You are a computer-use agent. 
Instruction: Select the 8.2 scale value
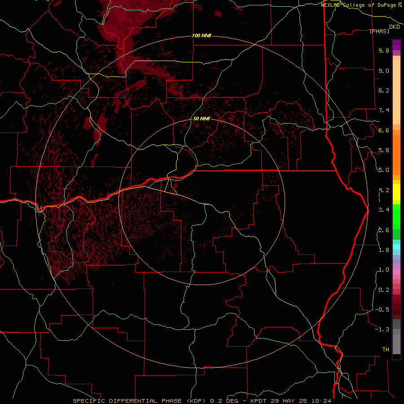tap(384, 90)
